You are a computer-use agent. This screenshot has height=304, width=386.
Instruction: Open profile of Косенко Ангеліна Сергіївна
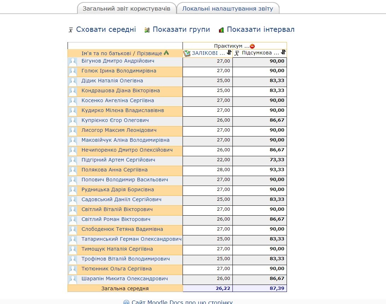click(118, 100)
